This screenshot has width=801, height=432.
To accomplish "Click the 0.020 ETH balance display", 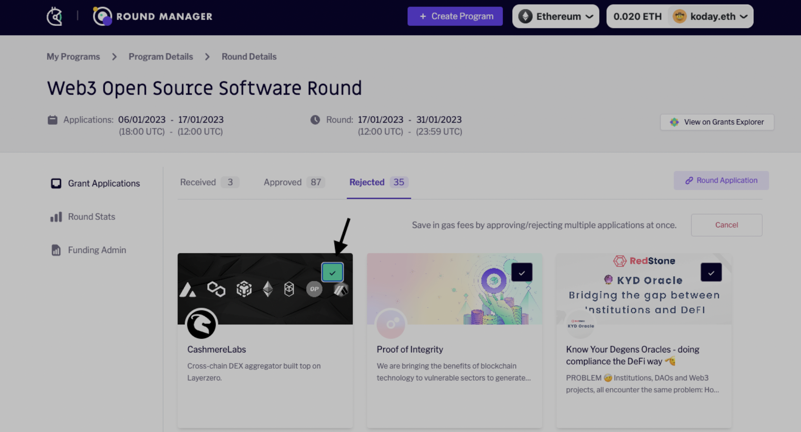I will [637, 16].
